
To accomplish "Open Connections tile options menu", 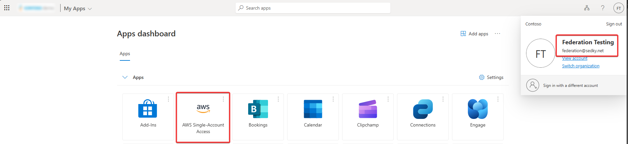I will pyautogui.click(x=443, y=99).
